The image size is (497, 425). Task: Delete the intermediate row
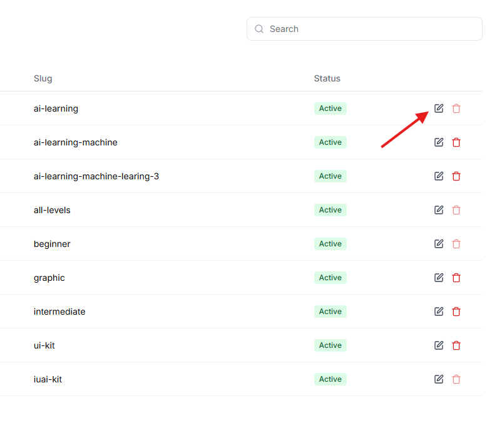pyautogui.click(x=456, y=312)
